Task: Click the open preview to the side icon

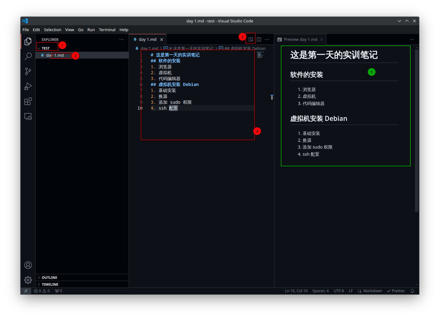Action: coord(251,40)
